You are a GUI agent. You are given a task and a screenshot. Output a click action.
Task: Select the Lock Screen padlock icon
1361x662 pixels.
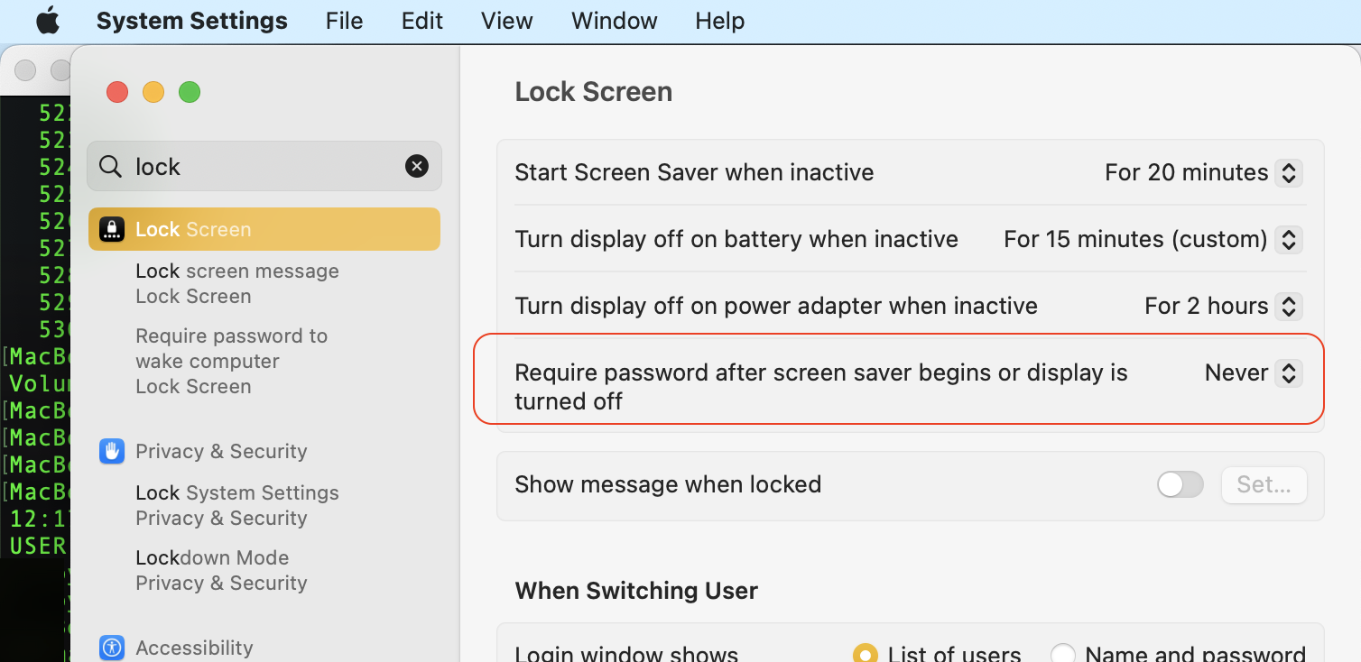[112, 229]
